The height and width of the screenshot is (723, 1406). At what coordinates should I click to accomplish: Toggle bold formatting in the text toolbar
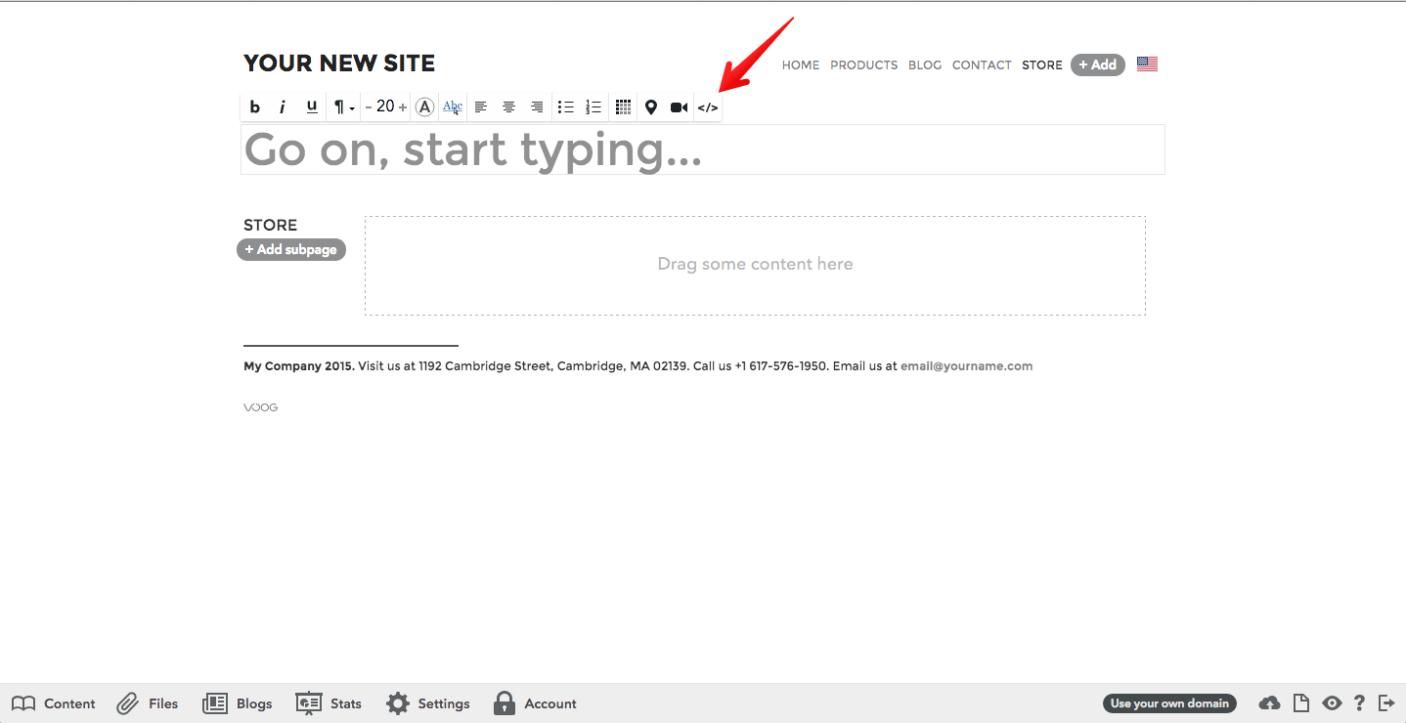click(254, 107)
